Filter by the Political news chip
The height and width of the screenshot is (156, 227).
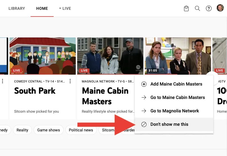[81, 130]
